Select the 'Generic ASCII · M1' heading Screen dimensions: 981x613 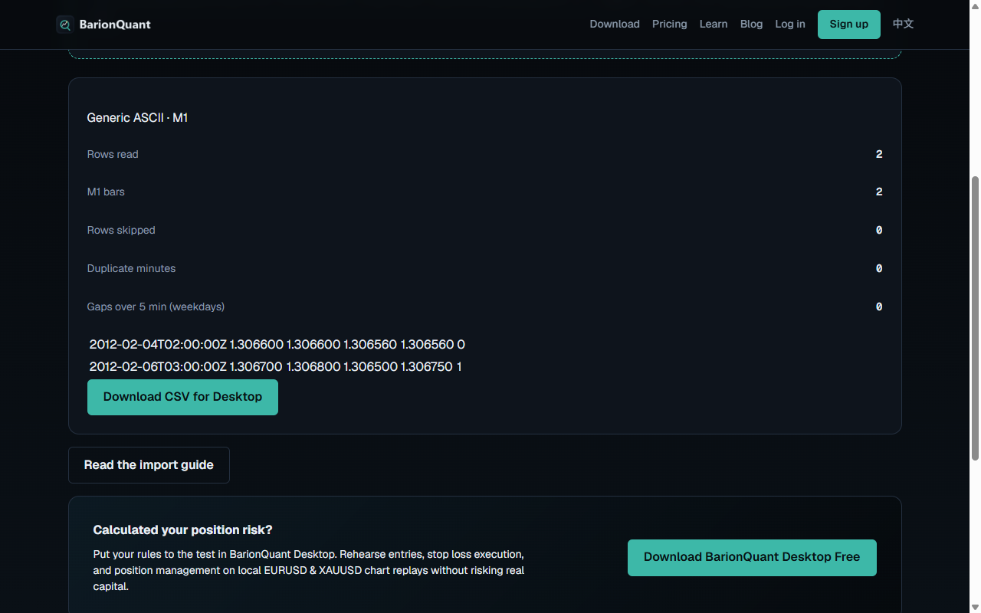point(138,118)
